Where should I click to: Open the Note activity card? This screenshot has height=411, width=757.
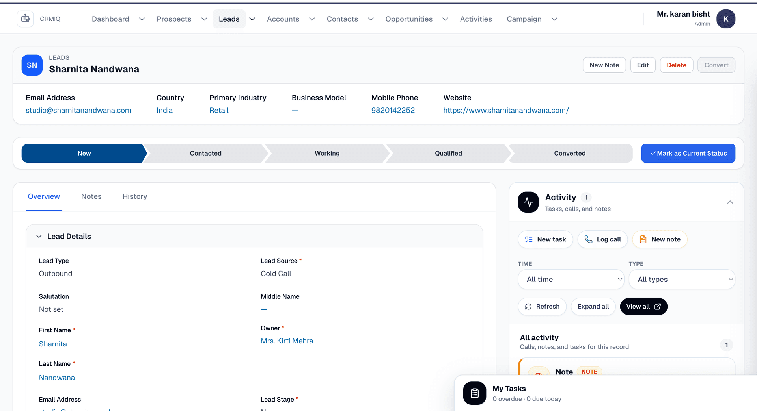pyautogui.click(x=626, y=367)
